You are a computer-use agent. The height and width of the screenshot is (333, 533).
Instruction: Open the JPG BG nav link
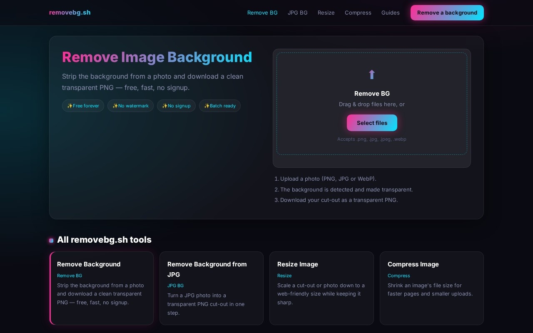tap(298, 12)
